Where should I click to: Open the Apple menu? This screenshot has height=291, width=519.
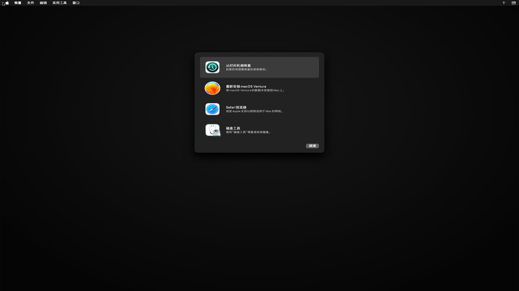tap(7, 3)
